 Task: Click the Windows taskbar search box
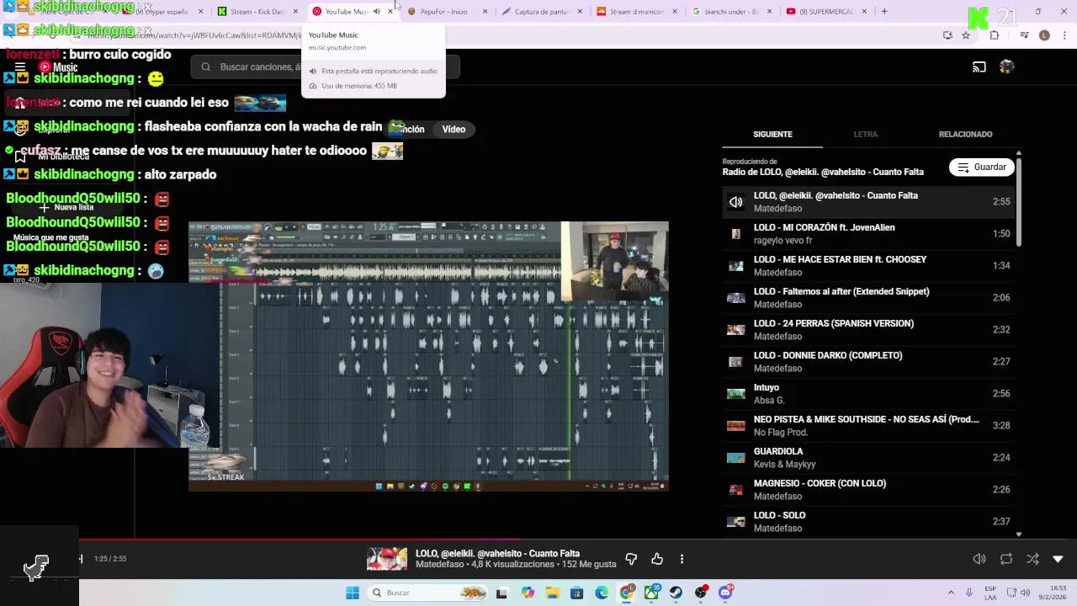pyautogui.click(x=429, y=593)
